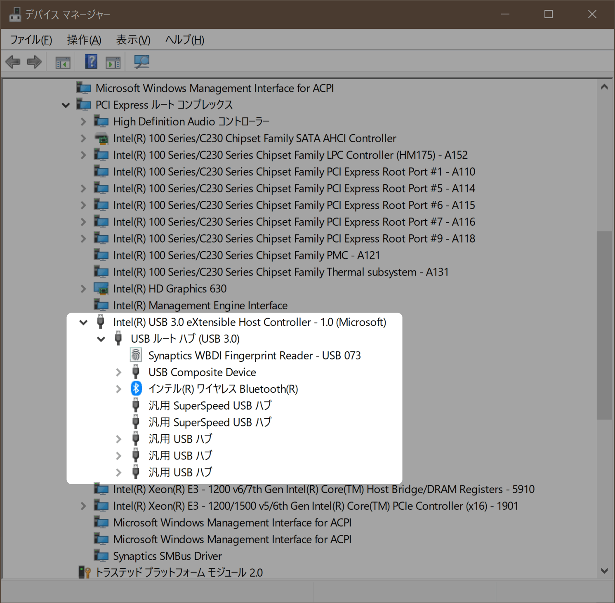Expand the LPC Controller (HM175) node
The width and height of the screenshot is (615, 603).
click(83, 155)
